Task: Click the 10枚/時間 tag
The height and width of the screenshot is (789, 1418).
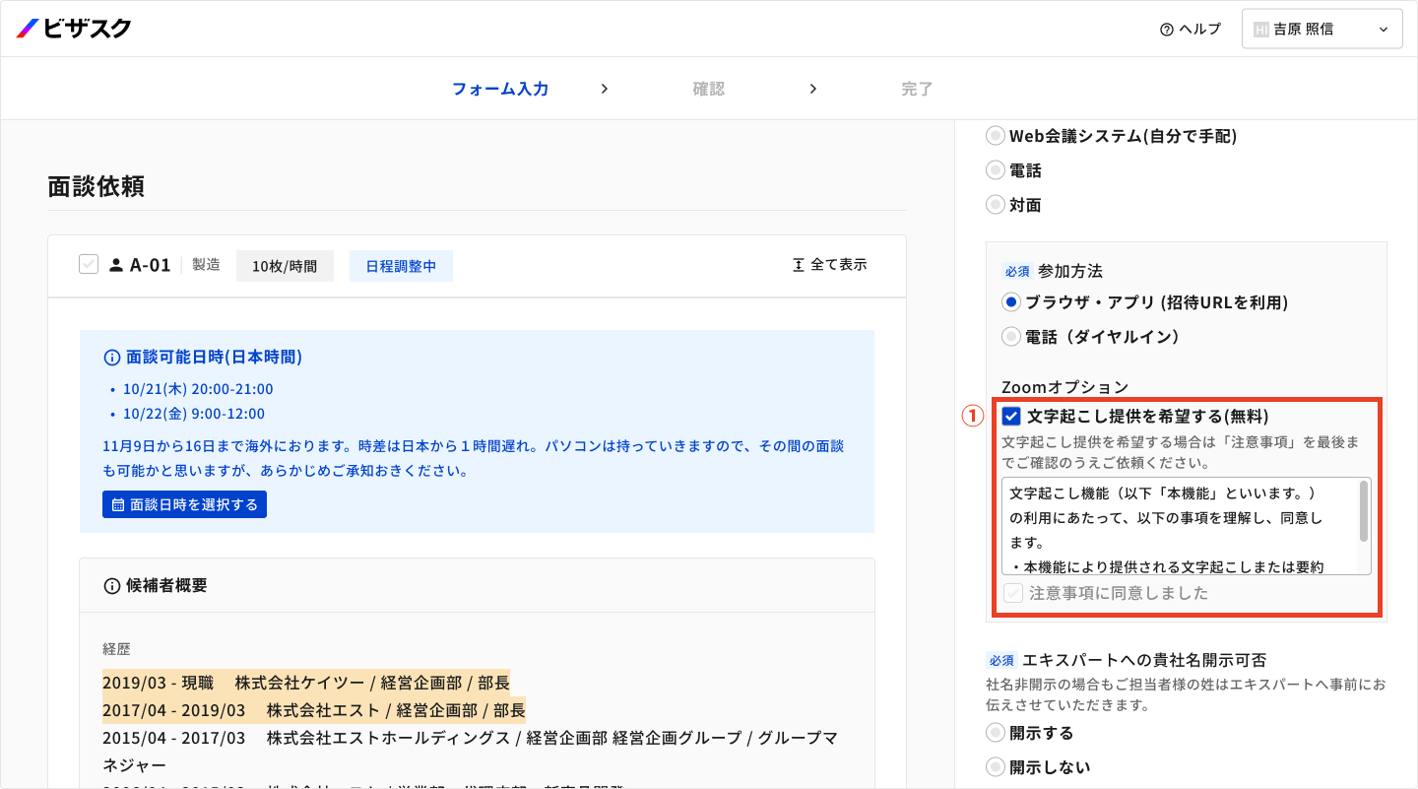Action: [x=285, y=266]
